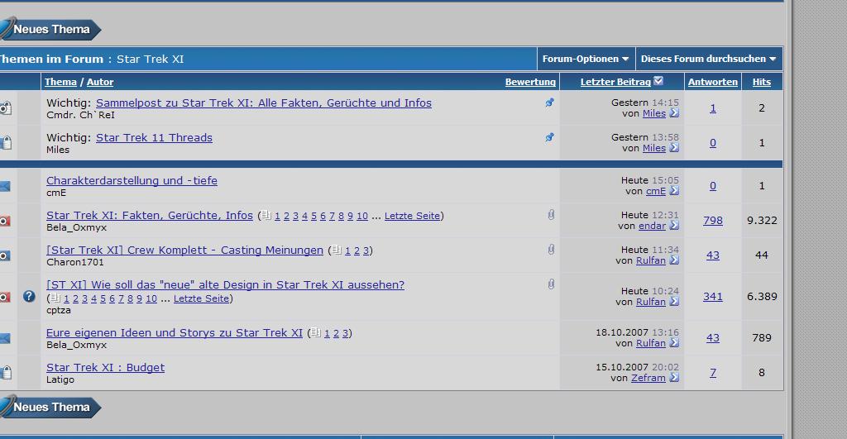
Task: Sort threads by Hits
Action: 762,82
